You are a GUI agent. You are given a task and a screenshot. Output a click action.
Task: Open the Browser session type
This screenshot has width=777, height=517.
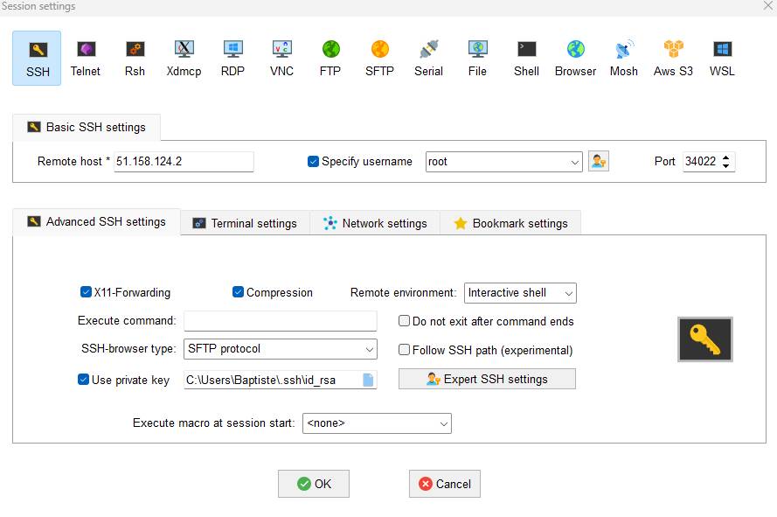click(x=575, y=58)
